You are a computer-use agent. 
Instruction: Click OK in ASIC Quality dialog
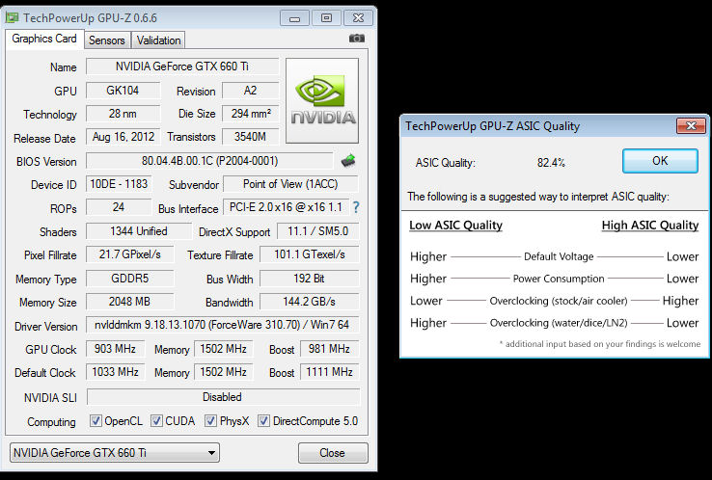tap(660, 161)
